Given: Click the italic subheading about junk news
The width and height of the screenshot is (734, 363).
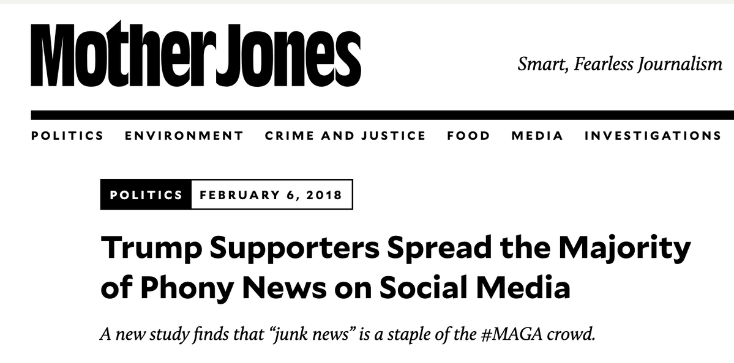Looking at the screenshot, I should (x=347, y=335).
